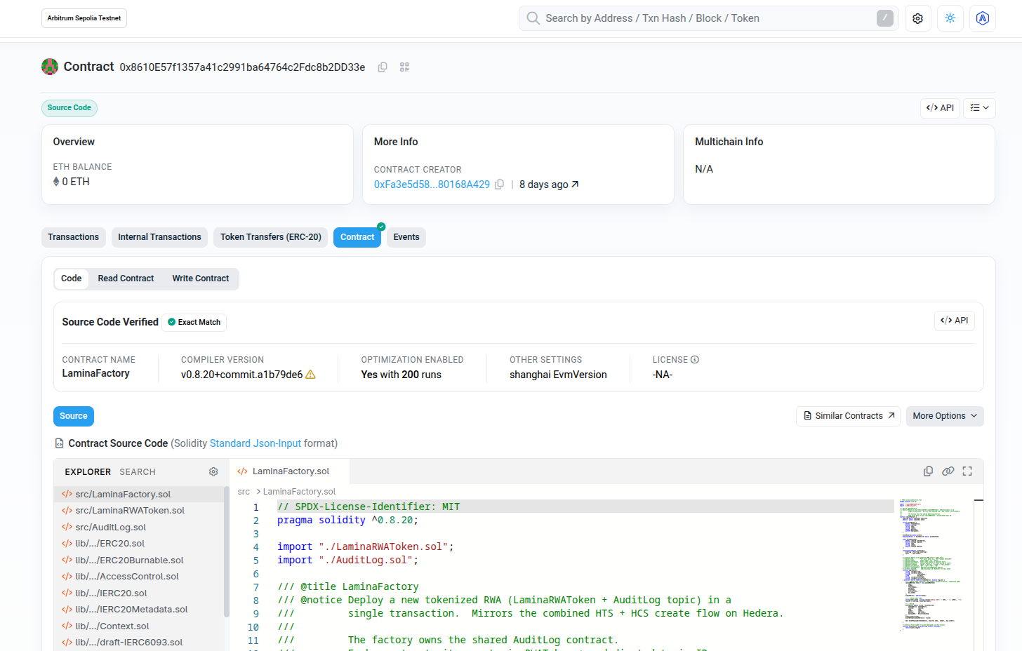Click the shanghai EvmVersion setting text
Image resolution: width=1022 pixels, height=651 pixels.
558,375
